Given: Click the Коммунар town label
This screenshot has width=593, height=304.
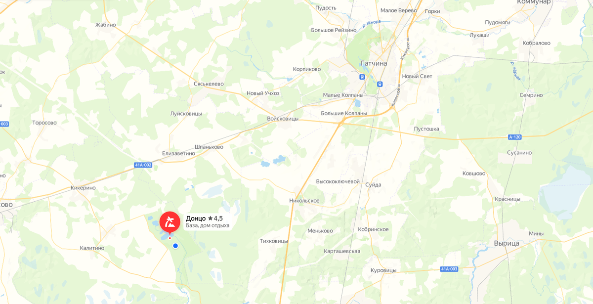Looking at the screenshot, I should tap(534, 2).
